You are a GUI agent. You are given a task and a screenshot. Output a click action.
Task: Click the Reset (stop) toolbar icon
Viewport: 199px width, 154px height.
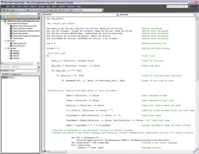click(48, 10)
